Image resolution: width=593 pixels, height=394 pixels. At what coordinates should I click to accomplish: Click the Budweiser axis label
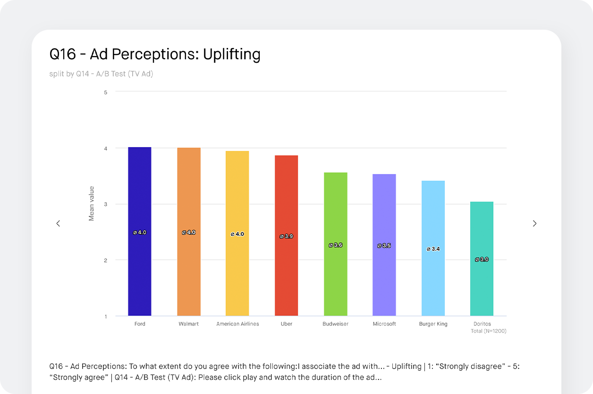click(336, 324)
